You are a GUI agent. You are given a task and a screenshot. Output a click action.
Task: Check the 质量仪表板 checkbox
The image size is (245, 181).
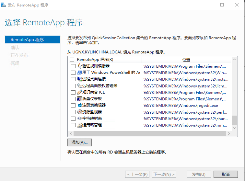point(73,99)
